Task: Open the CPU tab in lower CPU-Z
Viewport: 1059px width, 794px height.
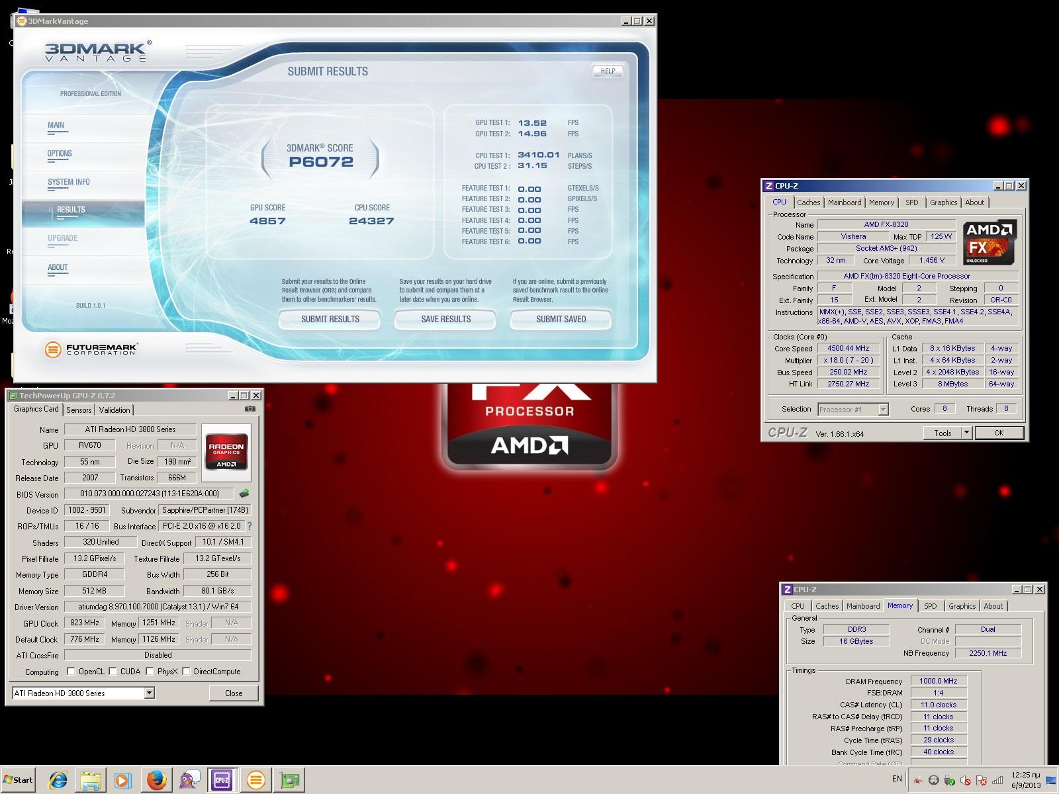Action: click(x=798, y=606)
